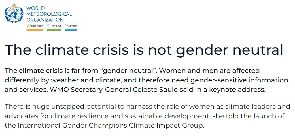Image resolution: width=295 pixels, height=138 pixels.
Task: Click the blue bar beneath Water
Action: pos(71,30)
